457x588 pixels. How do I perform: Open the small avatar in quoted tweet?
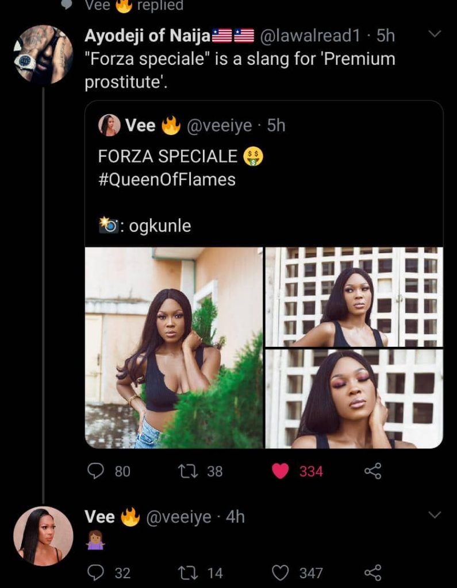click(109, 125)
